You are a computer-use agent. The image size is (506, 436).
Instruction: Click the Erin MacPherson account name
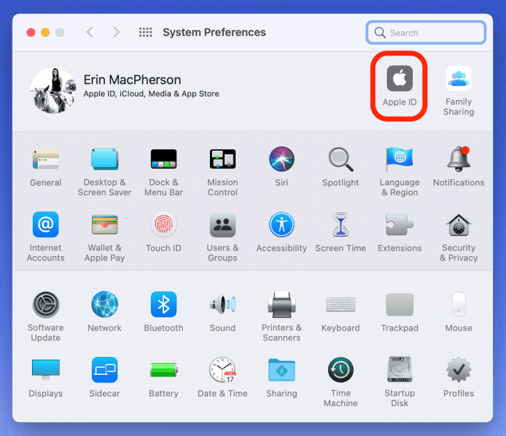132,80
